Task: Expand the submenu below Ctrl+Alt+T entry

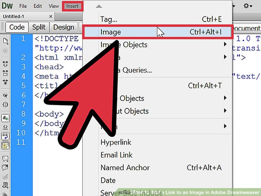Action: (225, 98)
